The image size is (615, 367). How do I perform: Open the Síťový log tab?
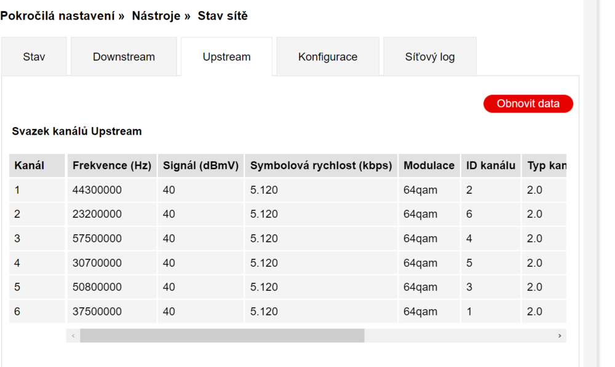(x=430, y=57)
